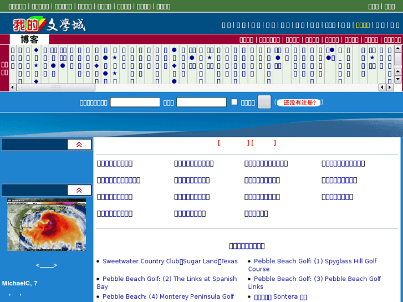403x302 pixels.
Task: Click the up arrow at top of blog-list vertical scrollbar
Action: point(398,48)
